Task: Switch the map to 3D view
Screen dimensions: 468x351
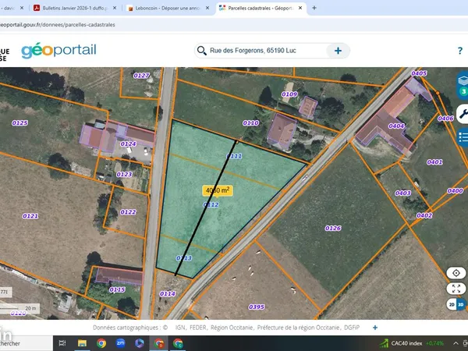Action: point(461,304)
